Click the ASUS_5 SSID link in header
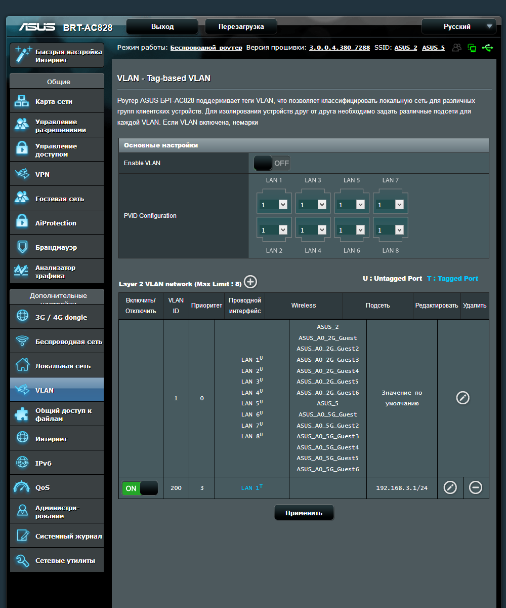Screen dimensions: 506x608 coord(433,48)
